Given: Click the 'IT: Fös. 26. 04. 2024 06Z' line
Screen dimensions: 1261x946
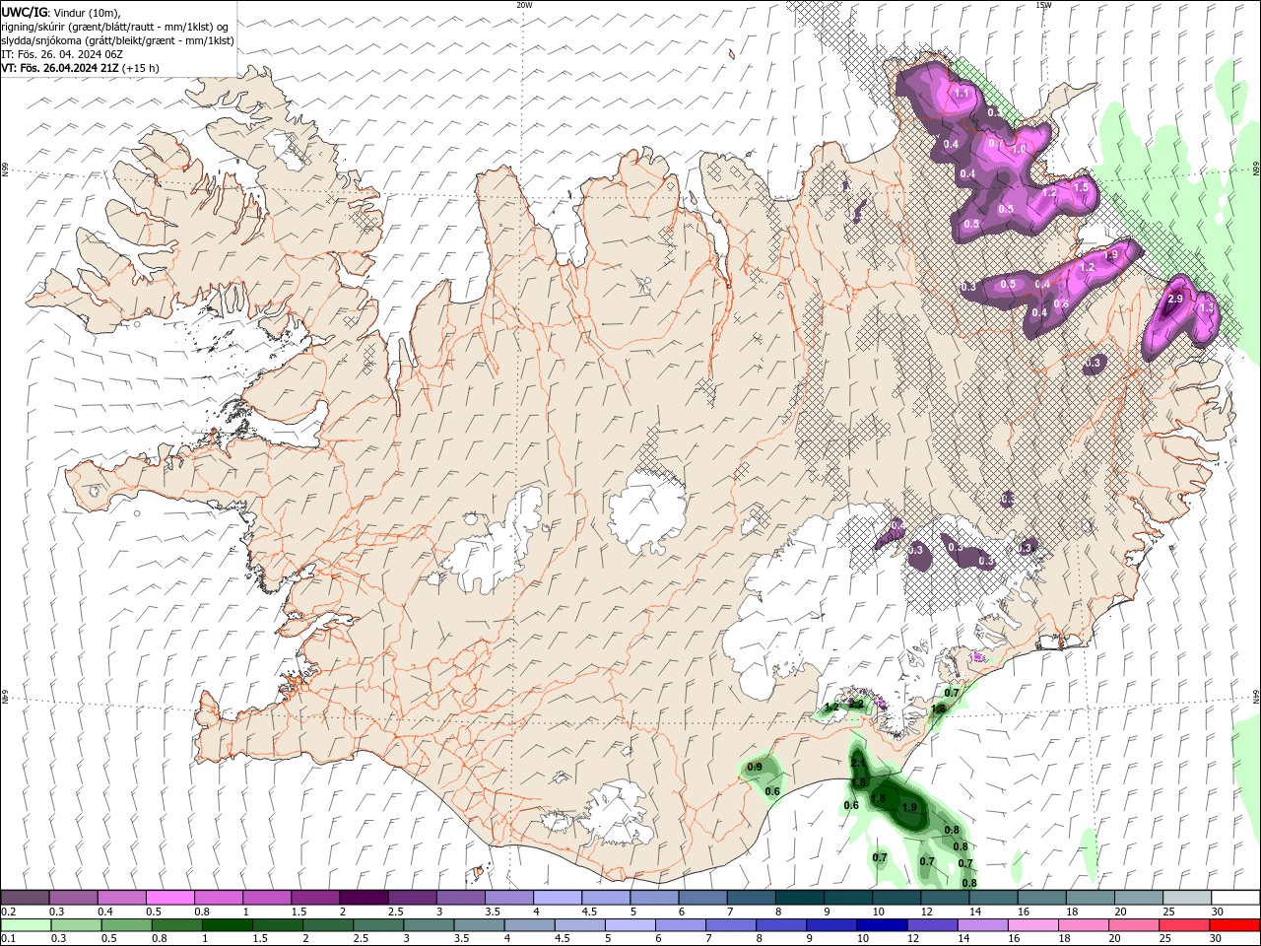Looking at the screenshot, I should tap(61, 54).
